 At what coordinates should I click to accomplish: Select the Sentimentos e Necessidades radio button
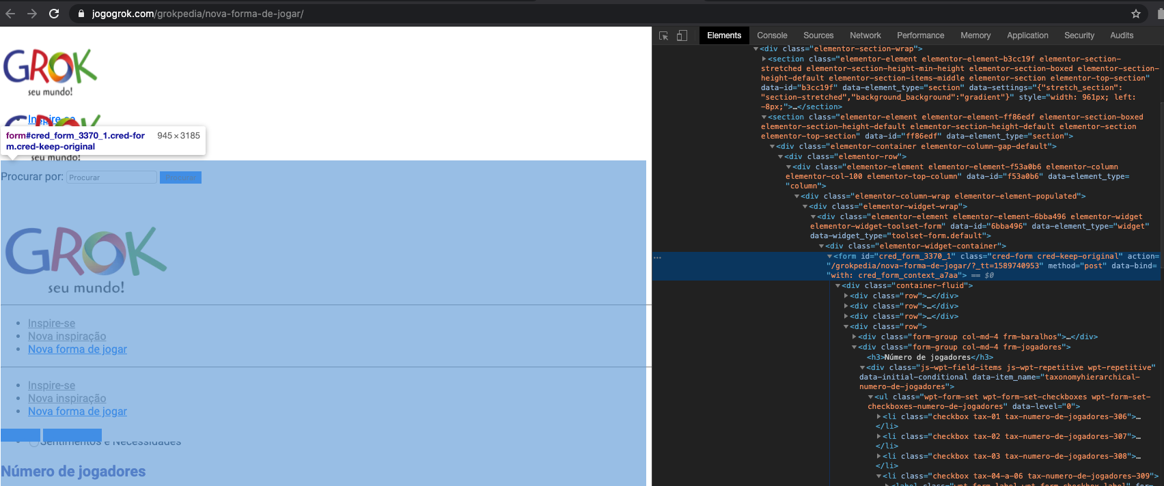click(x=33, y=442)
